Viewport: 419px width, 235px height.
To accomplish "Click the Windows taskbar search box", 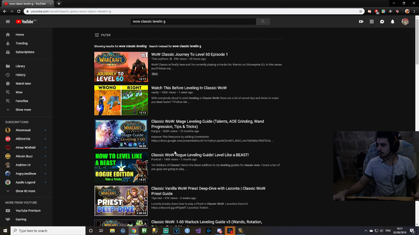I will [48, 230].
